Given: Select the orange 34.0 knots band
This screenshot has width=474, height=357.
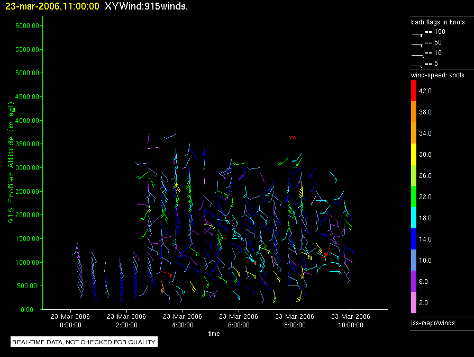Looking at the screenshot, I should click(414, 133).
